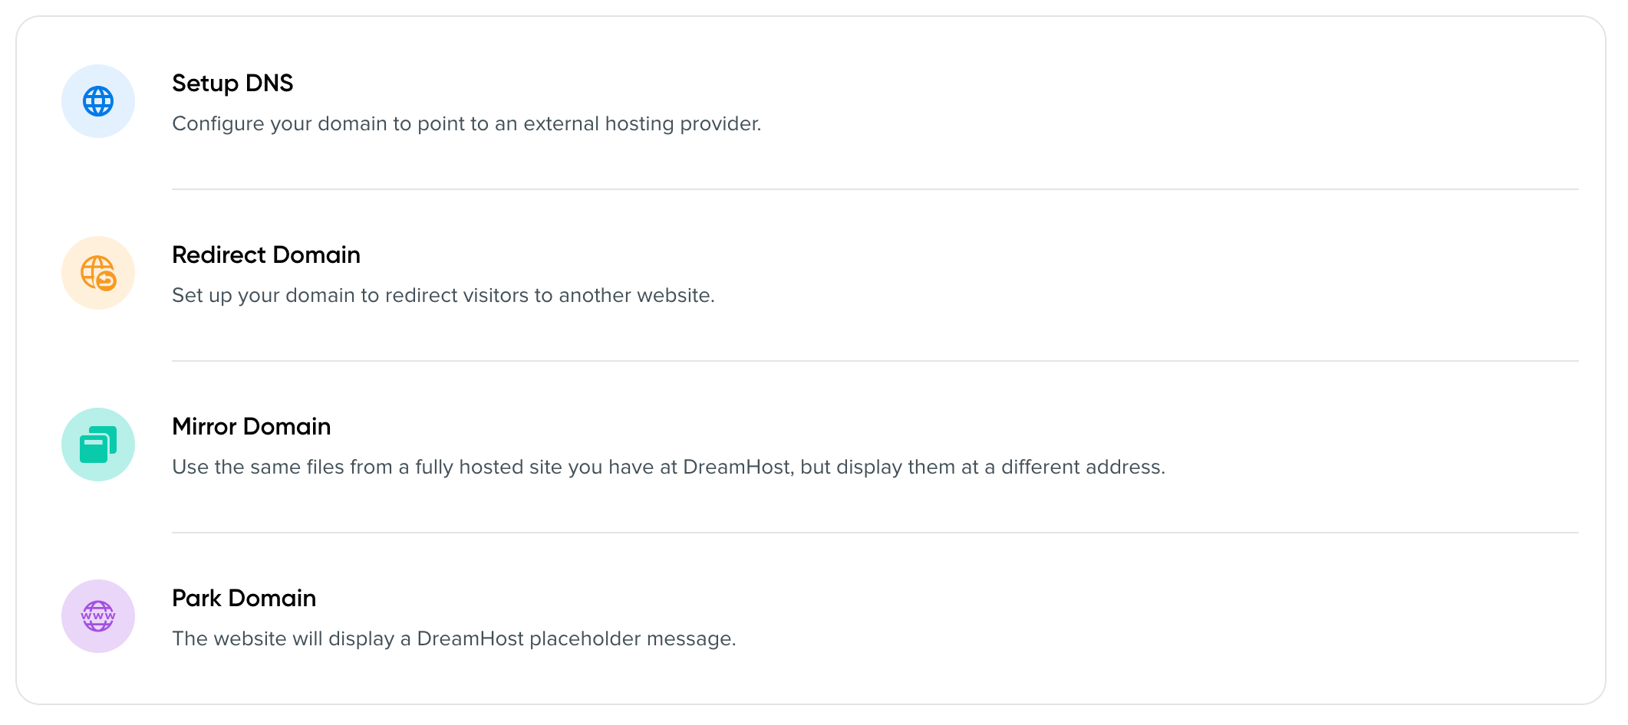This screenshot has width=1628, height=725.
Task: Click the Setup DNS heading
Action: click(232, 83)
